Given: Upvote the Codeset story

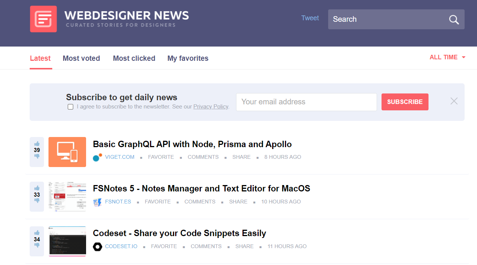Looking at the screenshot, I should pyautogui.click(x=37, y=233).
